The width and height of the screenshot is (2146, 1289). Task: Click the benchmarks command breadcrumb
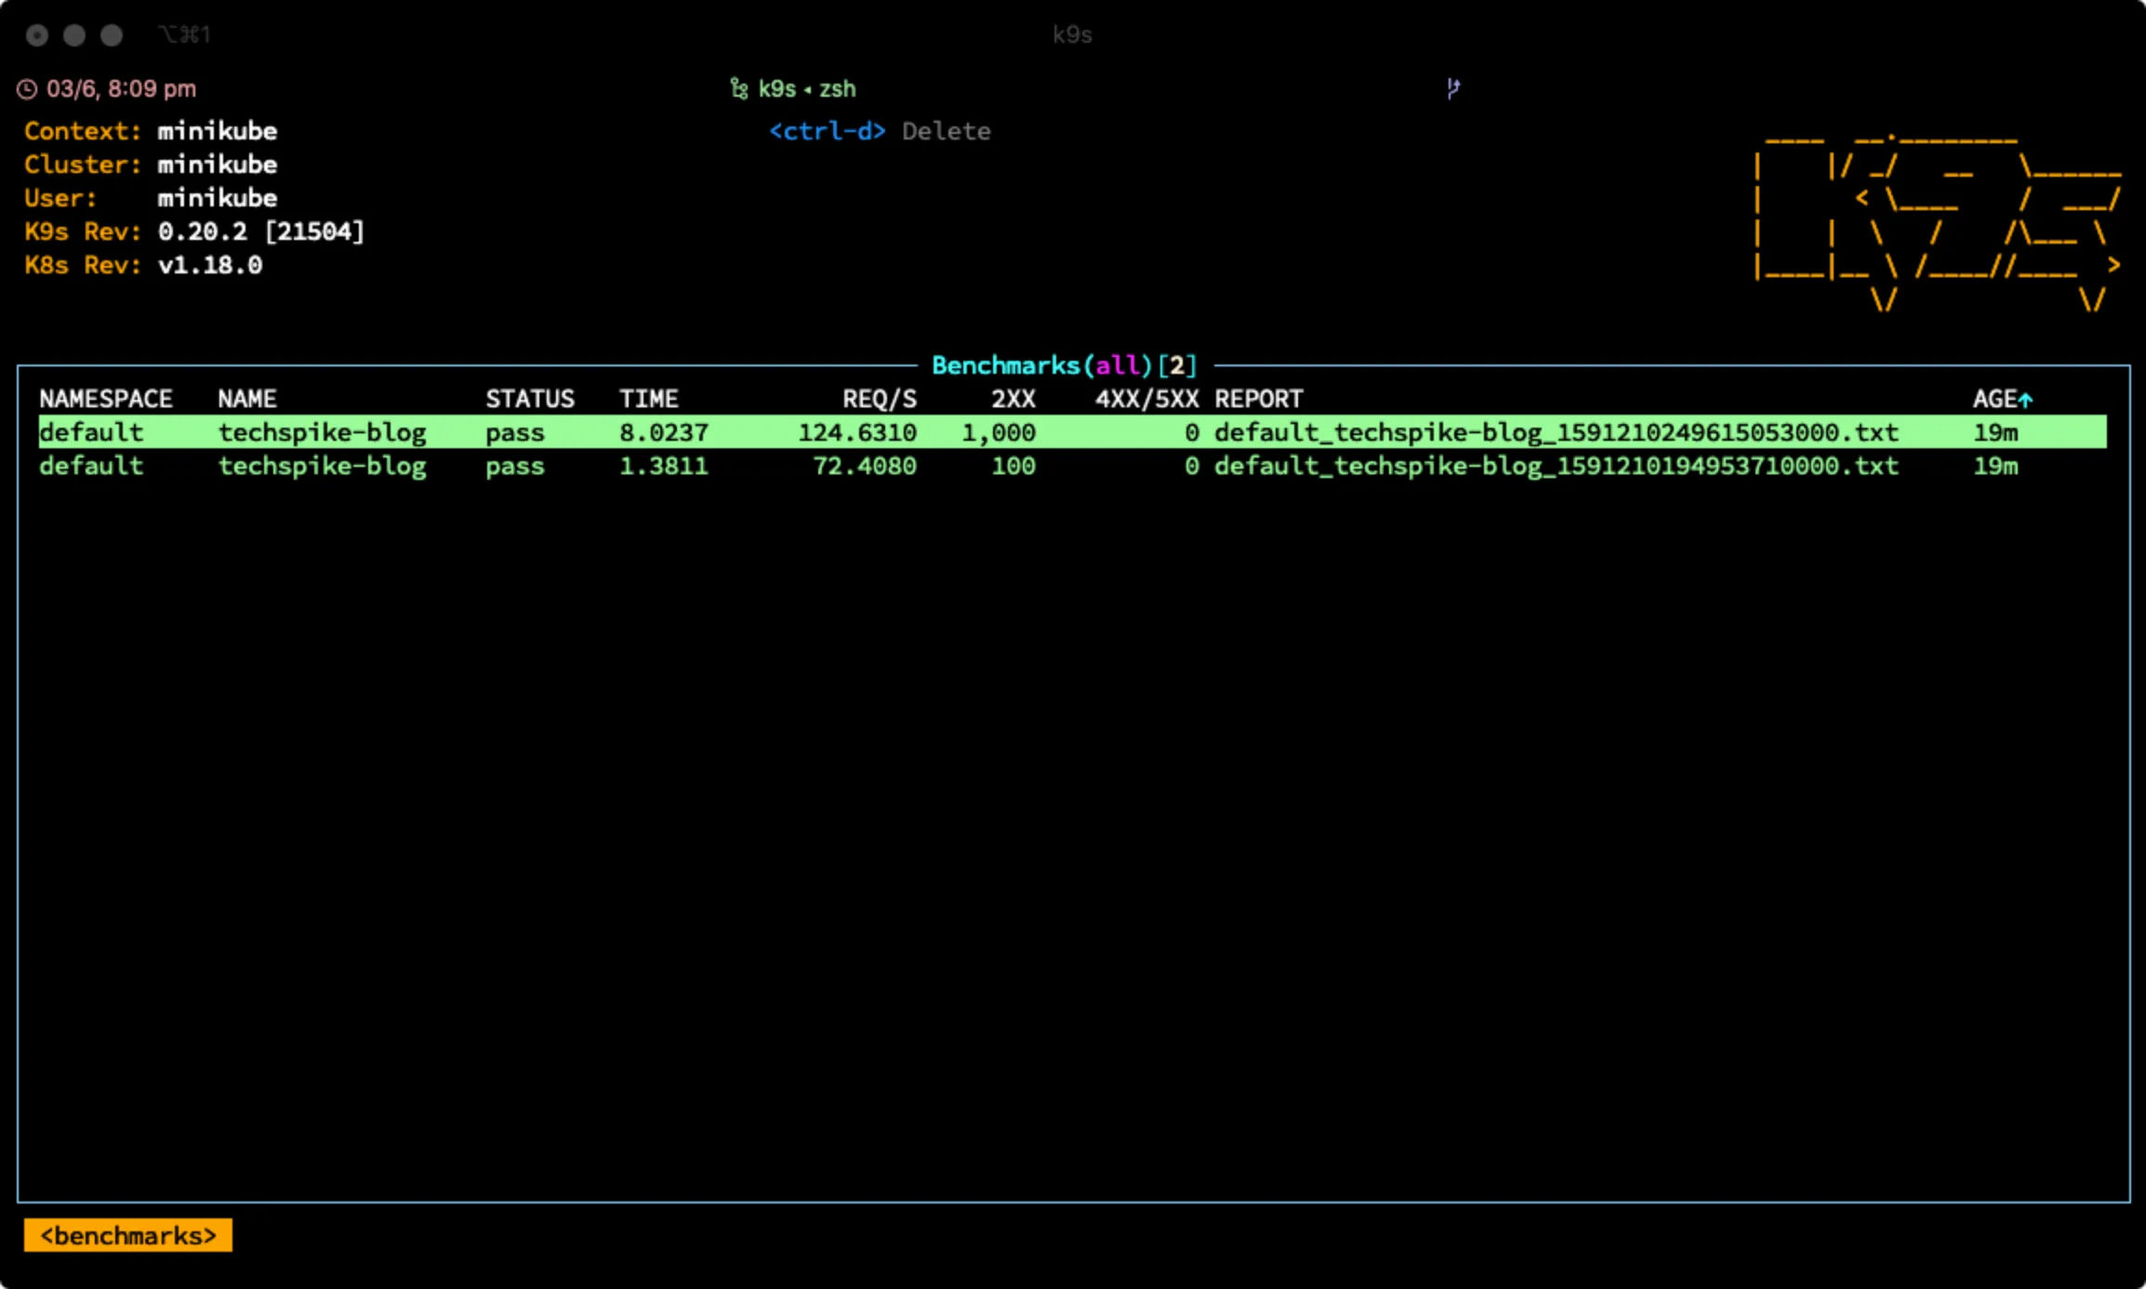point(128,1235)
